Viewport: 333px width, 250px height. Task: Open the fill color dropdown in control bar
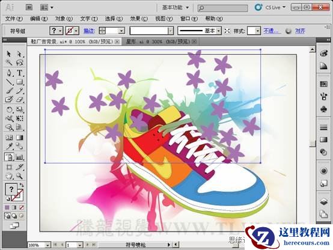[60, 31]
